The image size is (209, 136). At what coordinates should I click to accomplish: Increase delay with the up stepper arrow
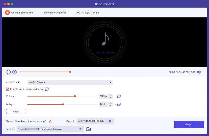pos(111,103)
